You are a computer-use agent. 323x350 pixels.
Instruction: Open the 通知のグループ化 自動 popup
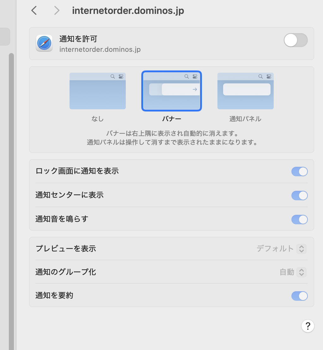click(x=293, y=272)
